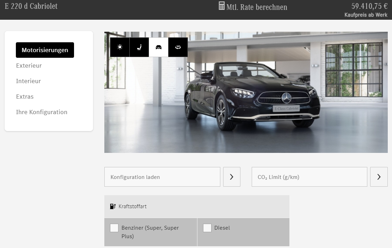Submit CO₂ Limit arrow button
Screen dimensions: 392x248
click(379, 177)
